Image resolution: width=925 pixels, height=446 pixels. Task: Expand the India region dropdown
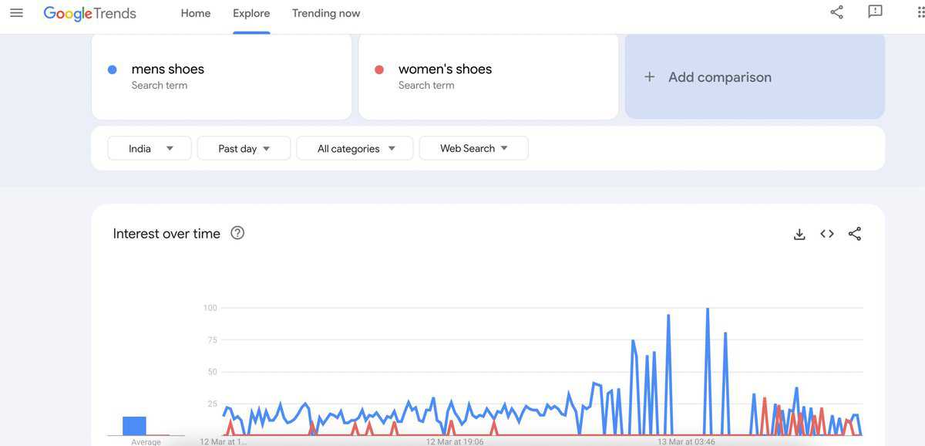150,148
